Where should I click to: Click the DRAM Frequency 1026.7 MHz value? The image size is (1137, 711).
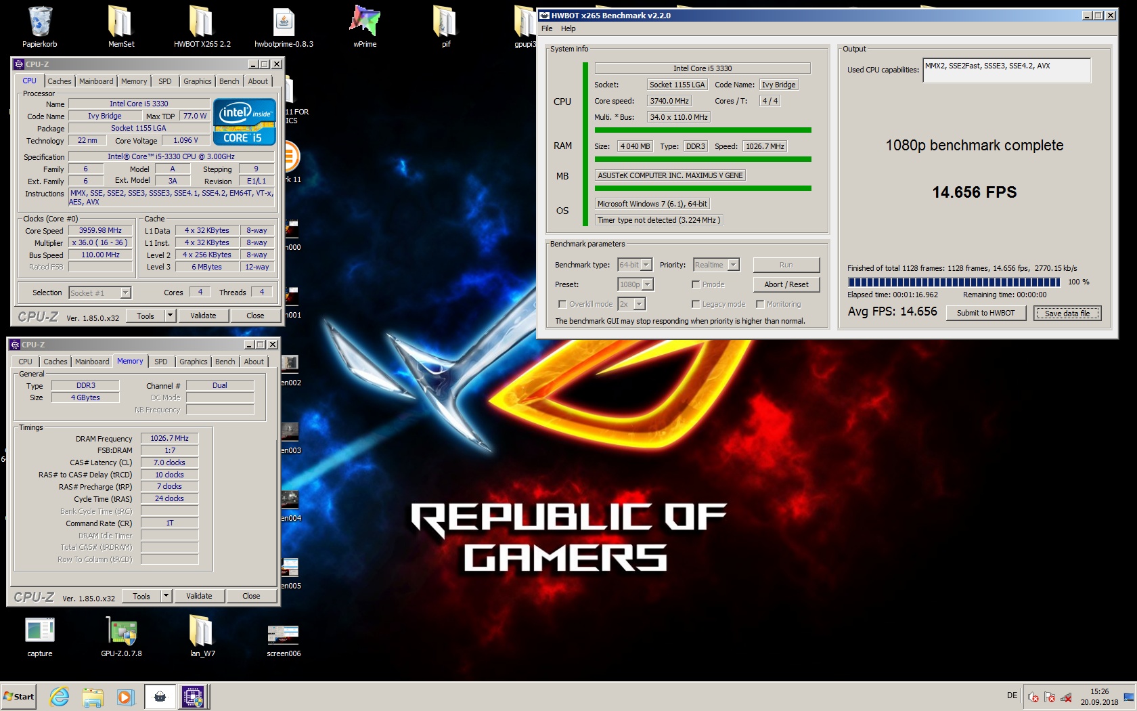pyautogui.click(x=169, y=438)
